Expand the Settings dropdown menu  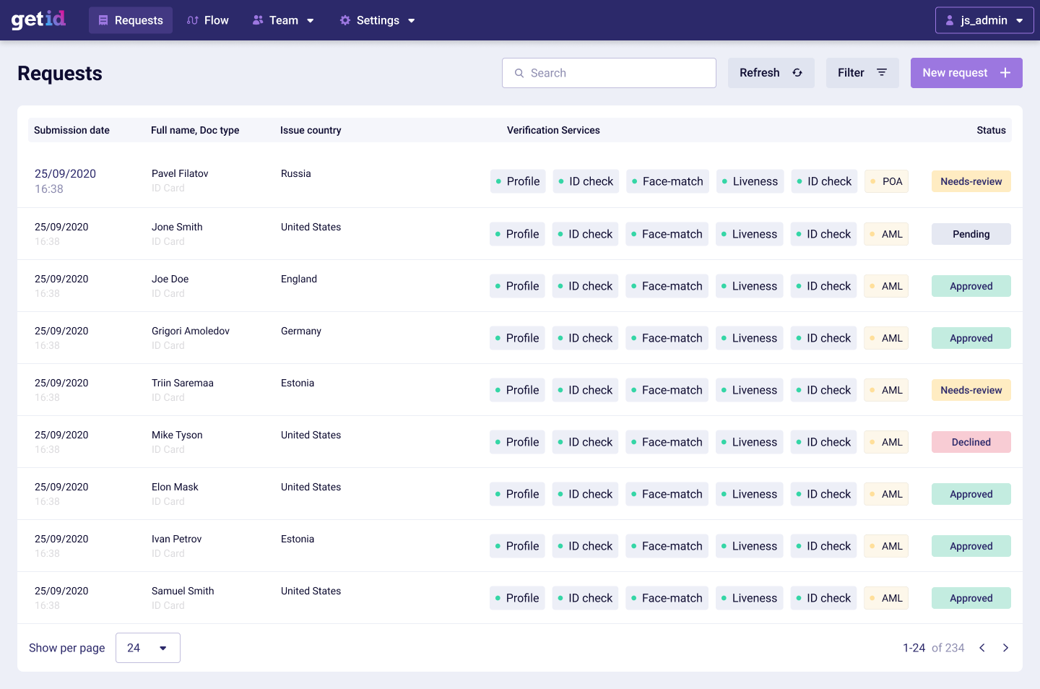(x=412, y=20)
